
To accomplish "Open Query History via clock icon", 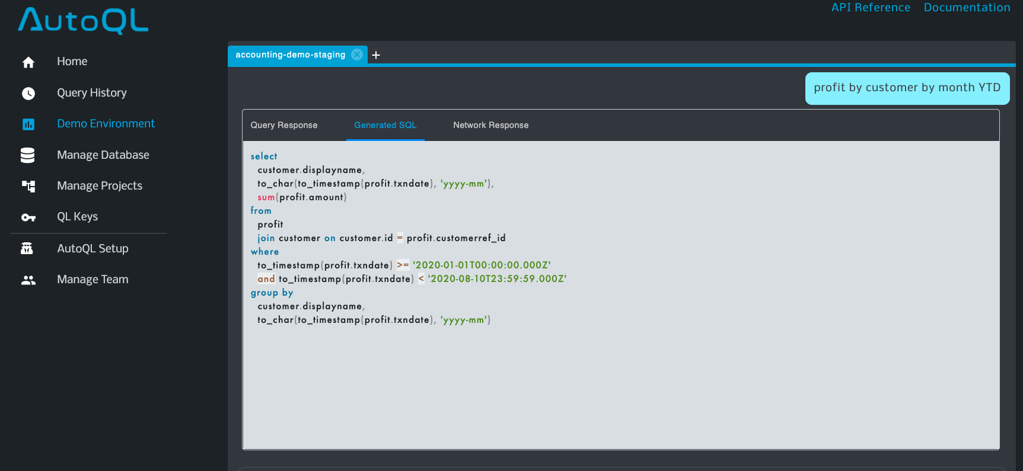I will click(28, 93).
